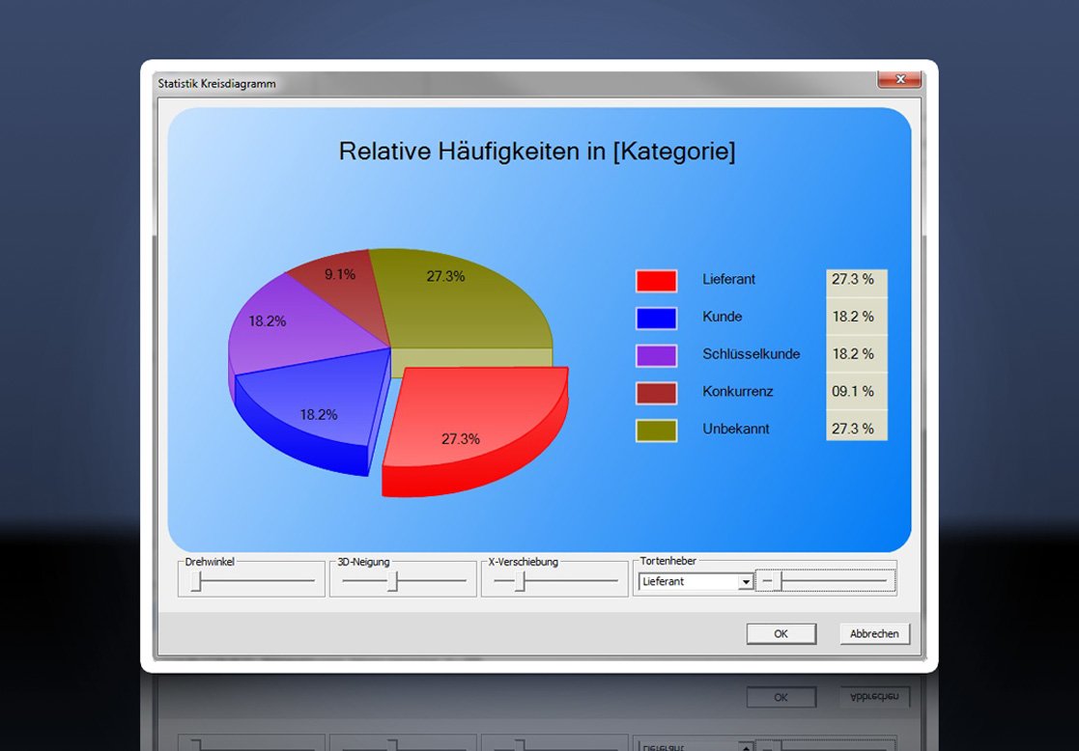Click the purple Schlüsselkunde legend swatch
Screen dimensions: 1079x751
coord(656,355)
